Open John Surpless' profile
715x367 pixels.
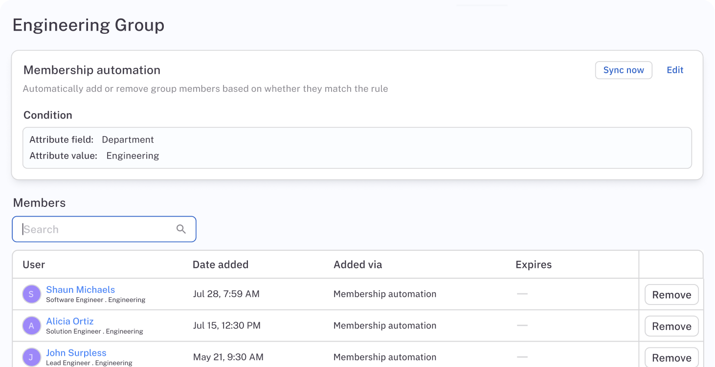tap(76, 353)
